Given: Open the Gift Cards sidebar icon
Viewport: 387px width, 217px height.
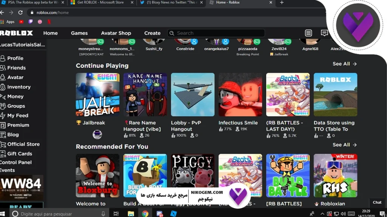Looking at the screenshot, I should [x=3, y=154].
